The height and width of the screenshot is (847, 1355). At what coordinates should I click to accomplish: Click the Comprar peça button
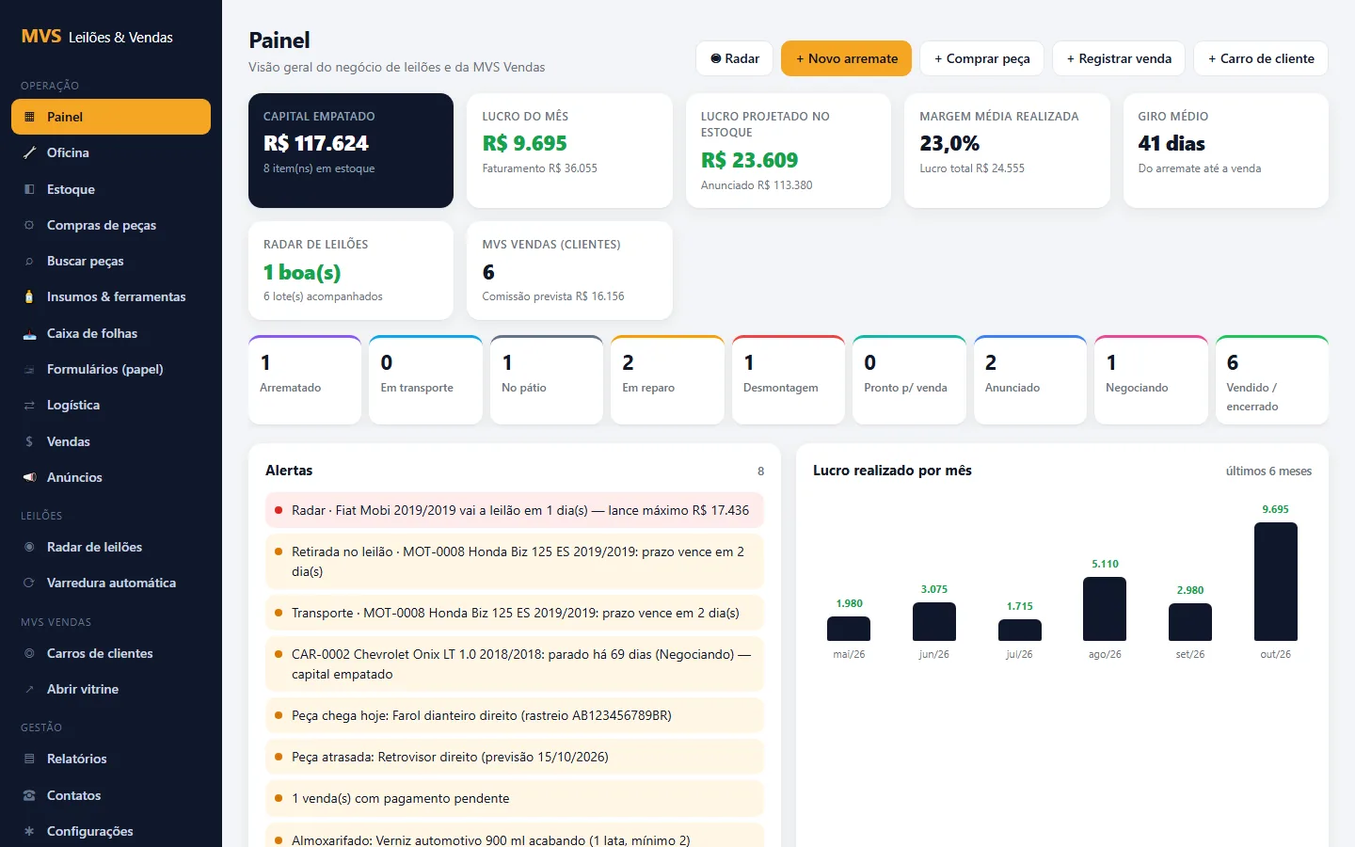[x=981, y=58]
